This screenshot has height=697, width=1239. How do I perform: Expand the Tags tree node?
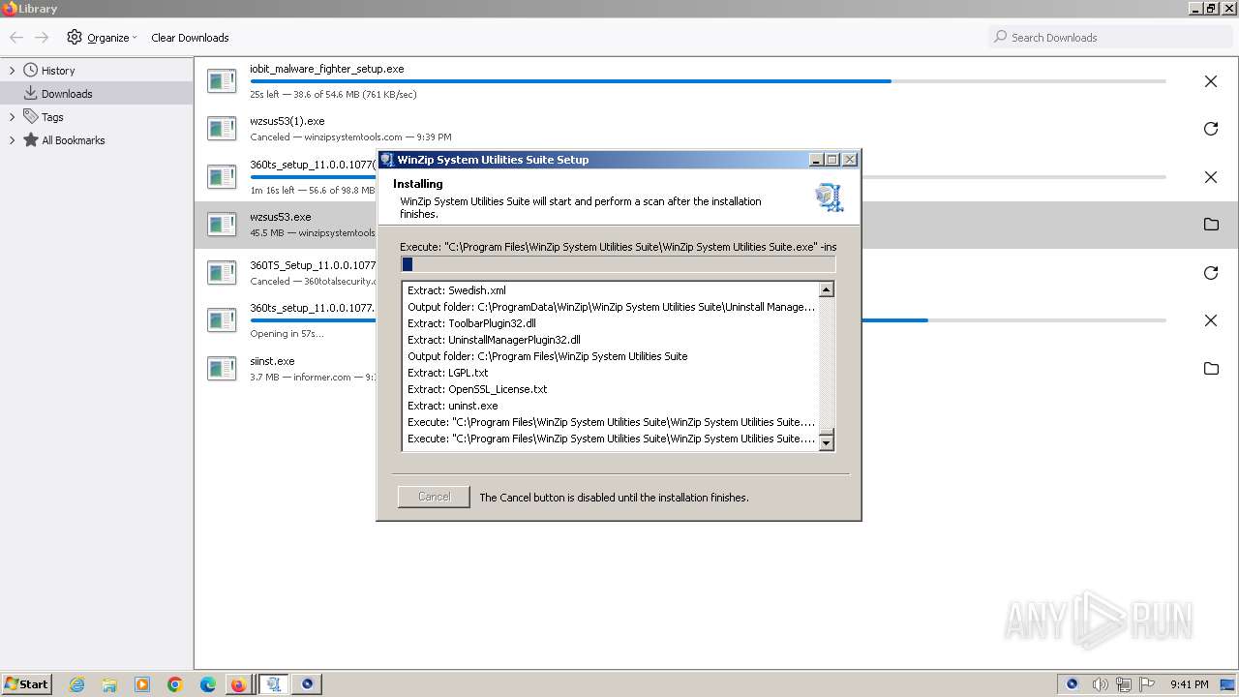point(12,117)
